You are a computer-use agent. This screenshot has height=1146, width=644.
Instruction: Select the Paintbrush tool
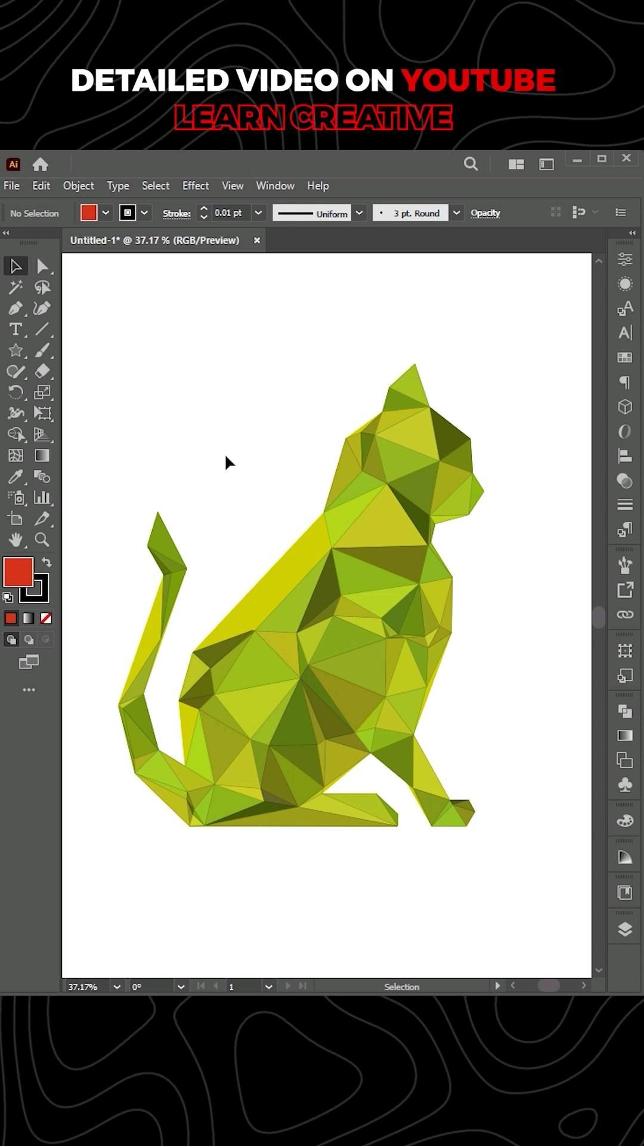click(42, 350)
